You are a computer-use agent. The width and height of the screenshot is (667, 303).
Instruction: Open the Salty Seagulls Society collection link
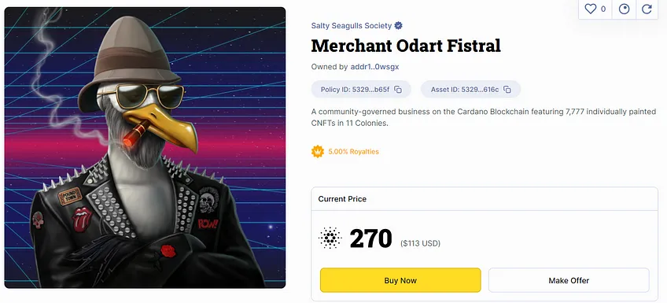352,25
